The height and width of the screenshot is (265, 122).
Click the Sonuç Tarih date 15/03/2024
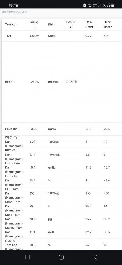pyautogui.click(x=21, y=12)
